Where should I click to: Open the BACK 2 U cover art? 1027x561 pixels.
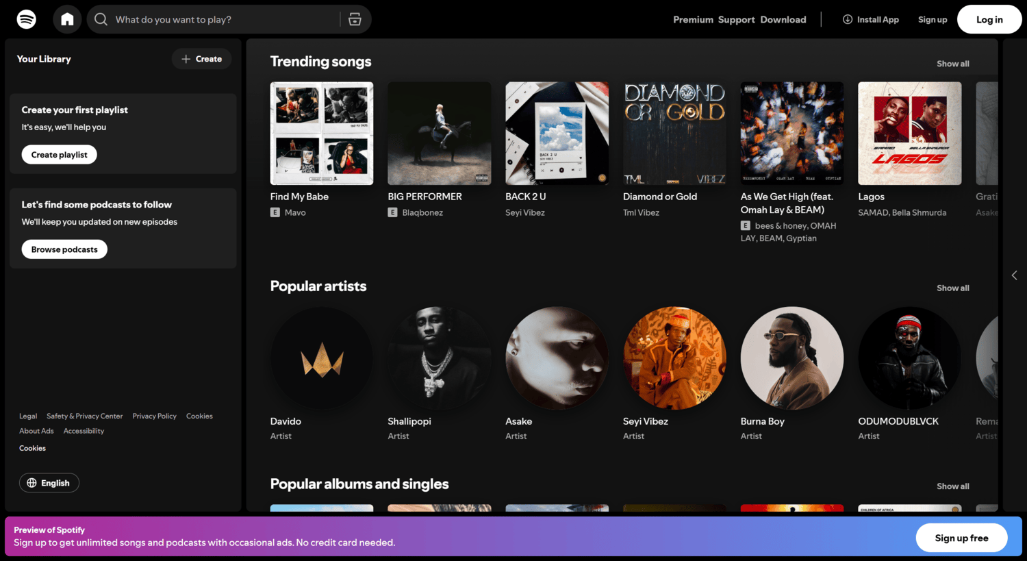click(557, 134)
